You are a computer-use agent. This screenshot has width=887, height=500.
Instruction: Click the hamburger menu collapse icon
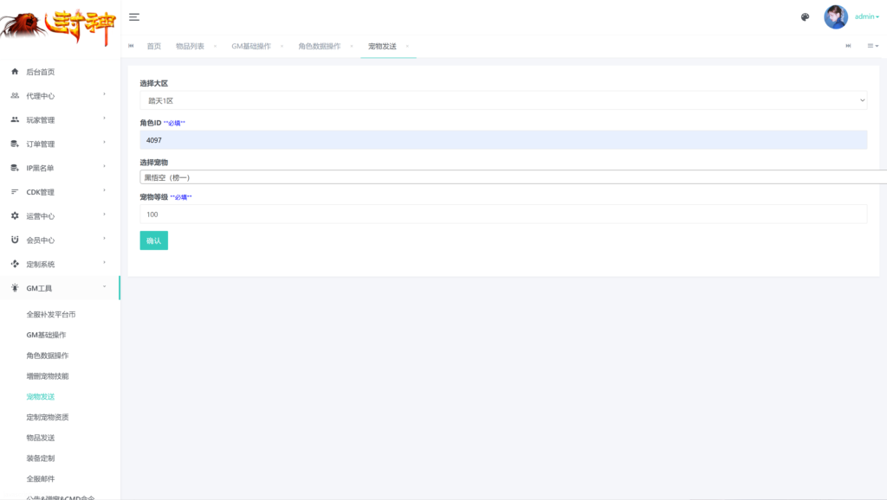point(134,17)
